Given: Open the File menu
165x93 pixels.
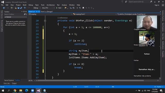Looking at the screenshot, I should point(2,5).
